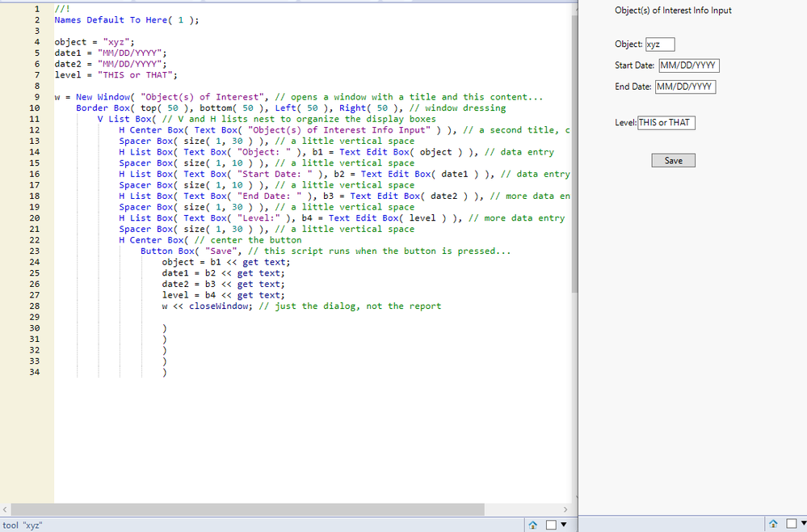Click line number 22 in the gutter
Viewport: 807px width, 532px height.
[x=35, y=240]
